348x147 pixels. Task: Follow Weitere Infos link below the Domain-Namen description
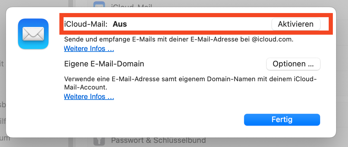[89, 96]
